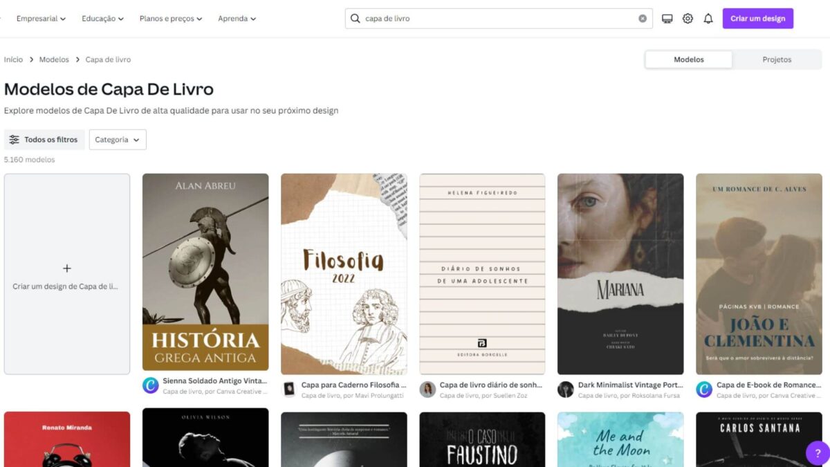Image resolution: width=830 pixels, height=467 pixels.
Task: Select the Modelos tab
Action: point(689,59)
